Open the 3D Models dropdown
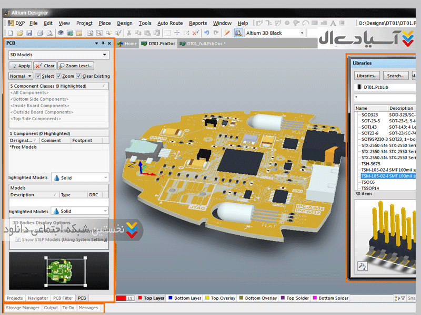Viewport: 421px width, 315px height. [x=104, y=55]
